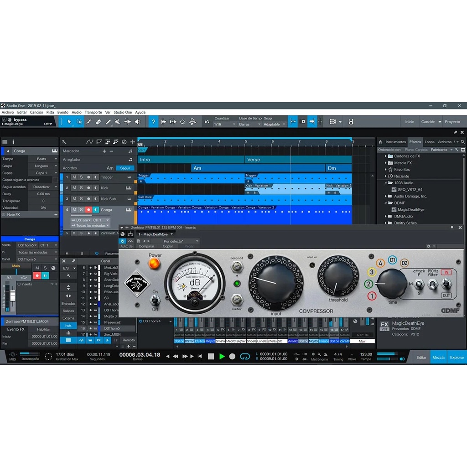Viewport: 467px width, 467px height.
Task: Toggle the compressor On/Off switch
Action: (x=155, y=300)
